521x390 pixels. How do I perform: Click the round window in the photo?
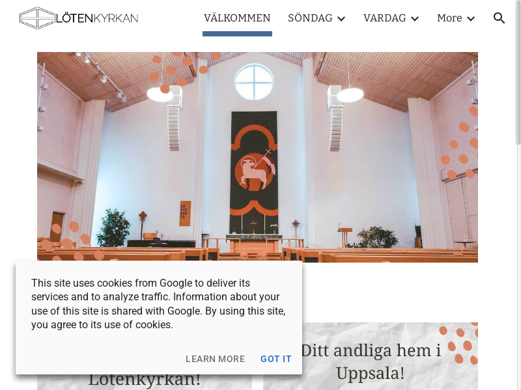(x=254, y=82)
